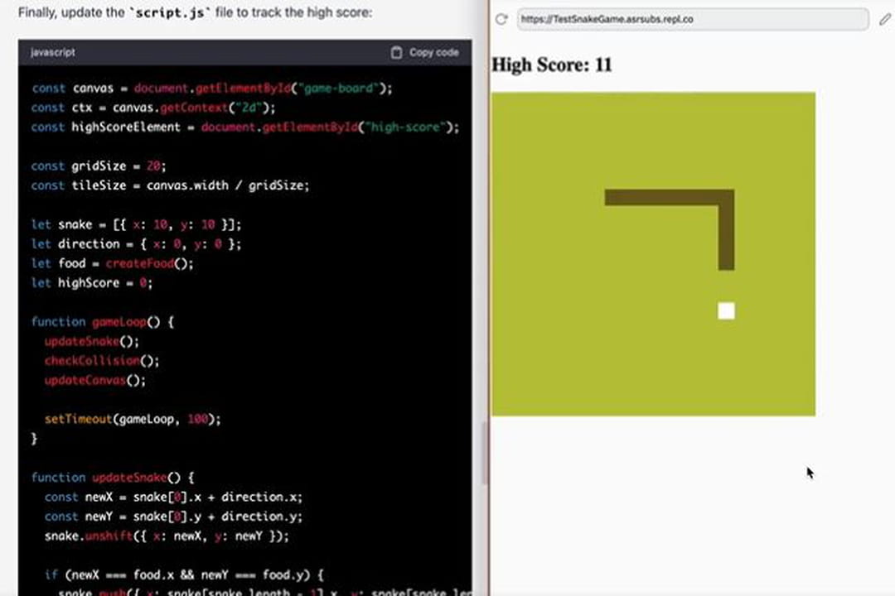Click the white food square in game
Image resolution: width=895 pixels, height=596 pixels.
click(x=726, y=310)
